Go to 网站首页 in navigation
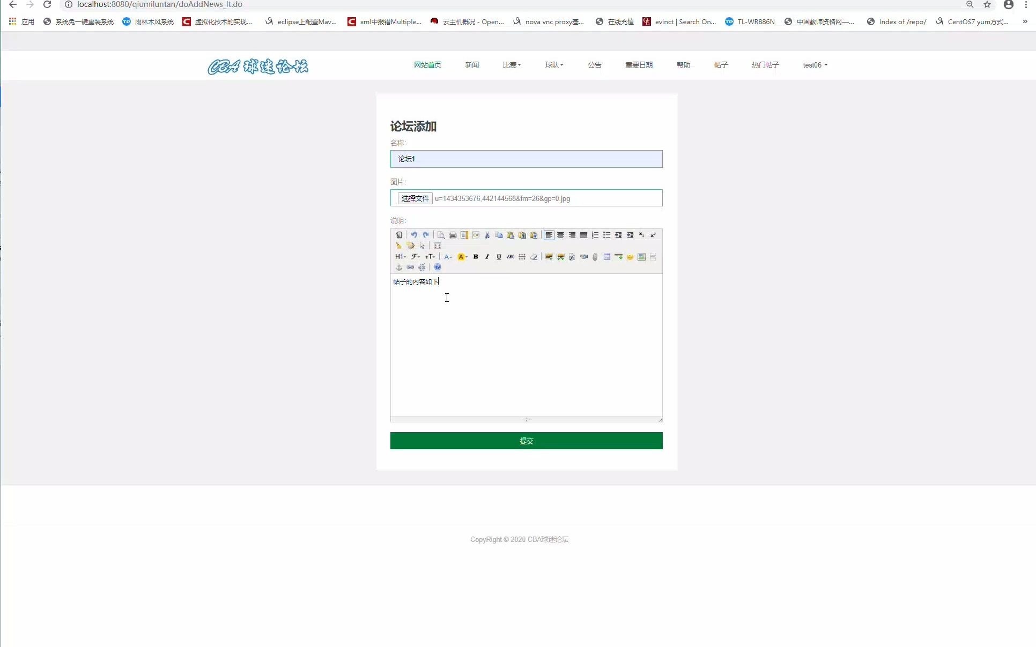1036x647 pixels. (427, 65)
